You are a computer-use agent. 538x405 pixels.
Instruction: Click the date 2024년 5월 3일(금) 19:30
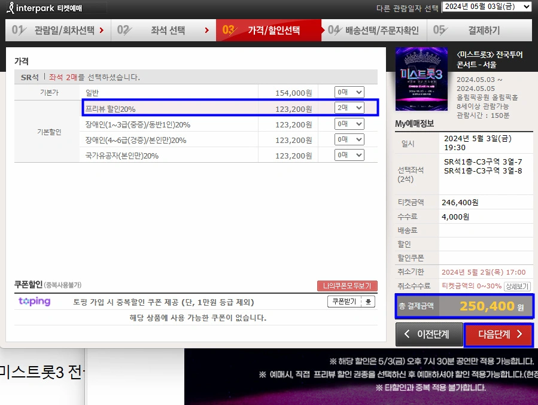[x=478, y=143]
